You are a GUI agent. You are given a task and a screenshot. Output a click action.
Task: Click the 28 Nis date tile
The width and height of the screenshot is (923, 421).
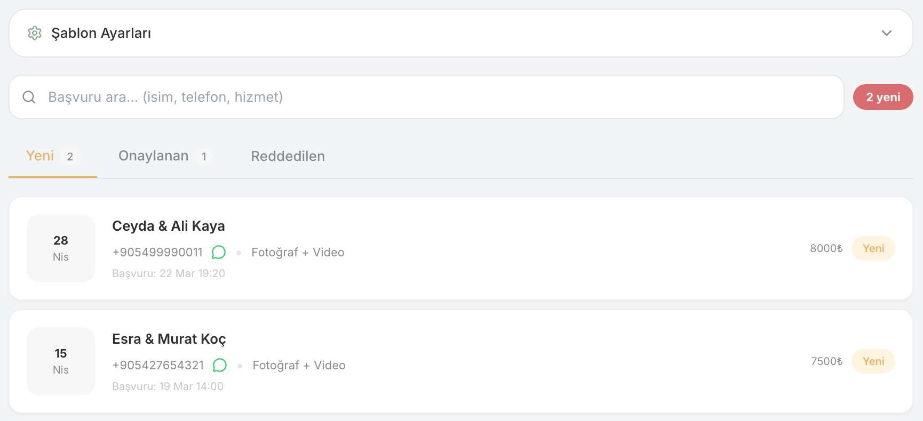click(61, 248)
